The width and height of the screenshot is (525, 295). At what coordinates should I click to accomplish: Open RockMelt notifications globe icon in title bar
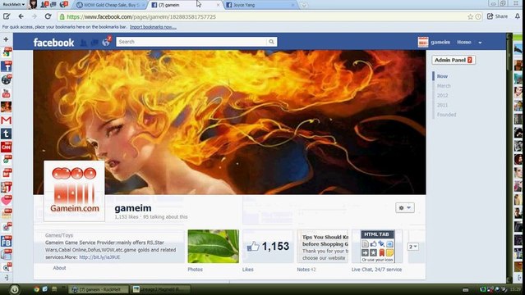click(63, 4)
